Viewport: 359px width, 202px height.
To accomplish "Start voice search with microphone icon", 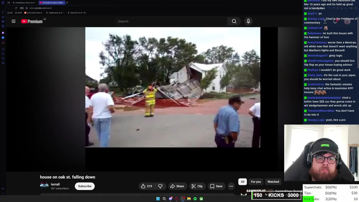I will point(248,21).
